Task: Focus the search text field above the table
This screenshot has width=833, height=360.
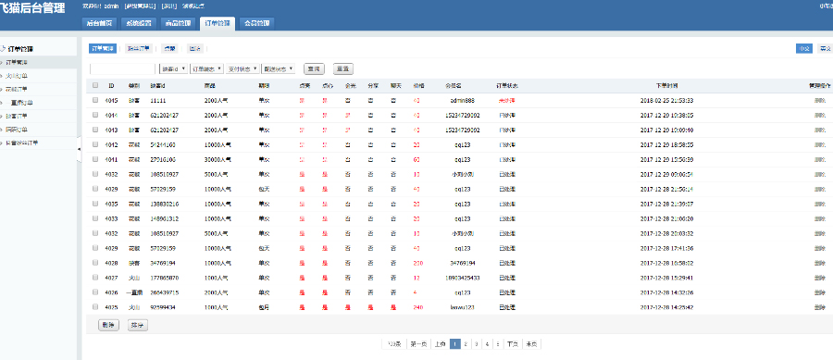Action: click(122, 69)
